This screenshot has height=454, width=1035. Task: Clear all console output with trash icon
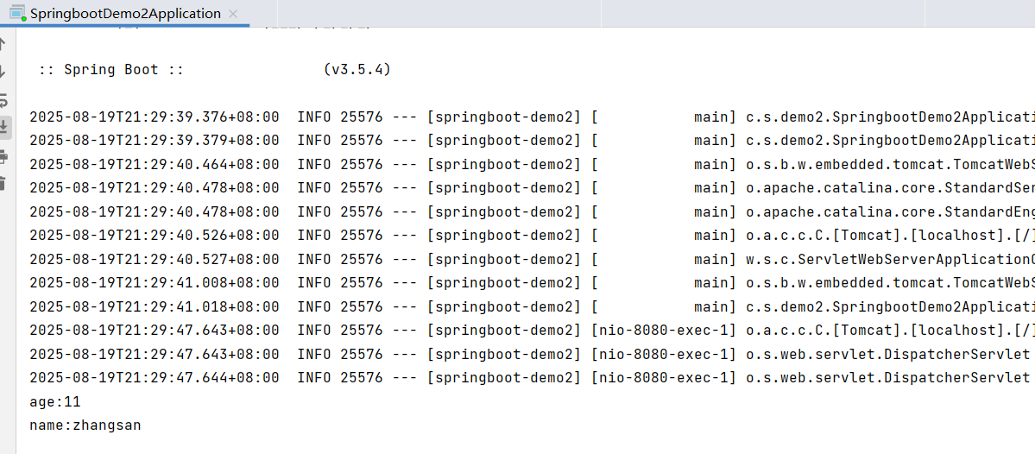coord(2,184)
